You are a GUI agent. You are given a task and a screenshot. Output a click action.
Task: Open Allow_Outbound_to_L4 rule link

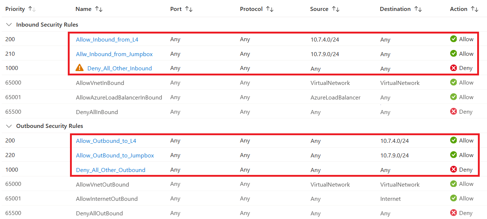click(106, 141)
